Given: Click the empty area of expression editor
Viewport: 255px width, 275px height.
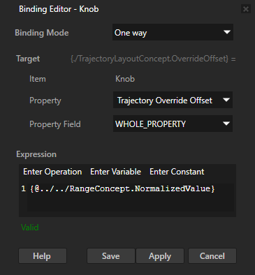Looking at the screenshot, I should [x=131, y=203].
